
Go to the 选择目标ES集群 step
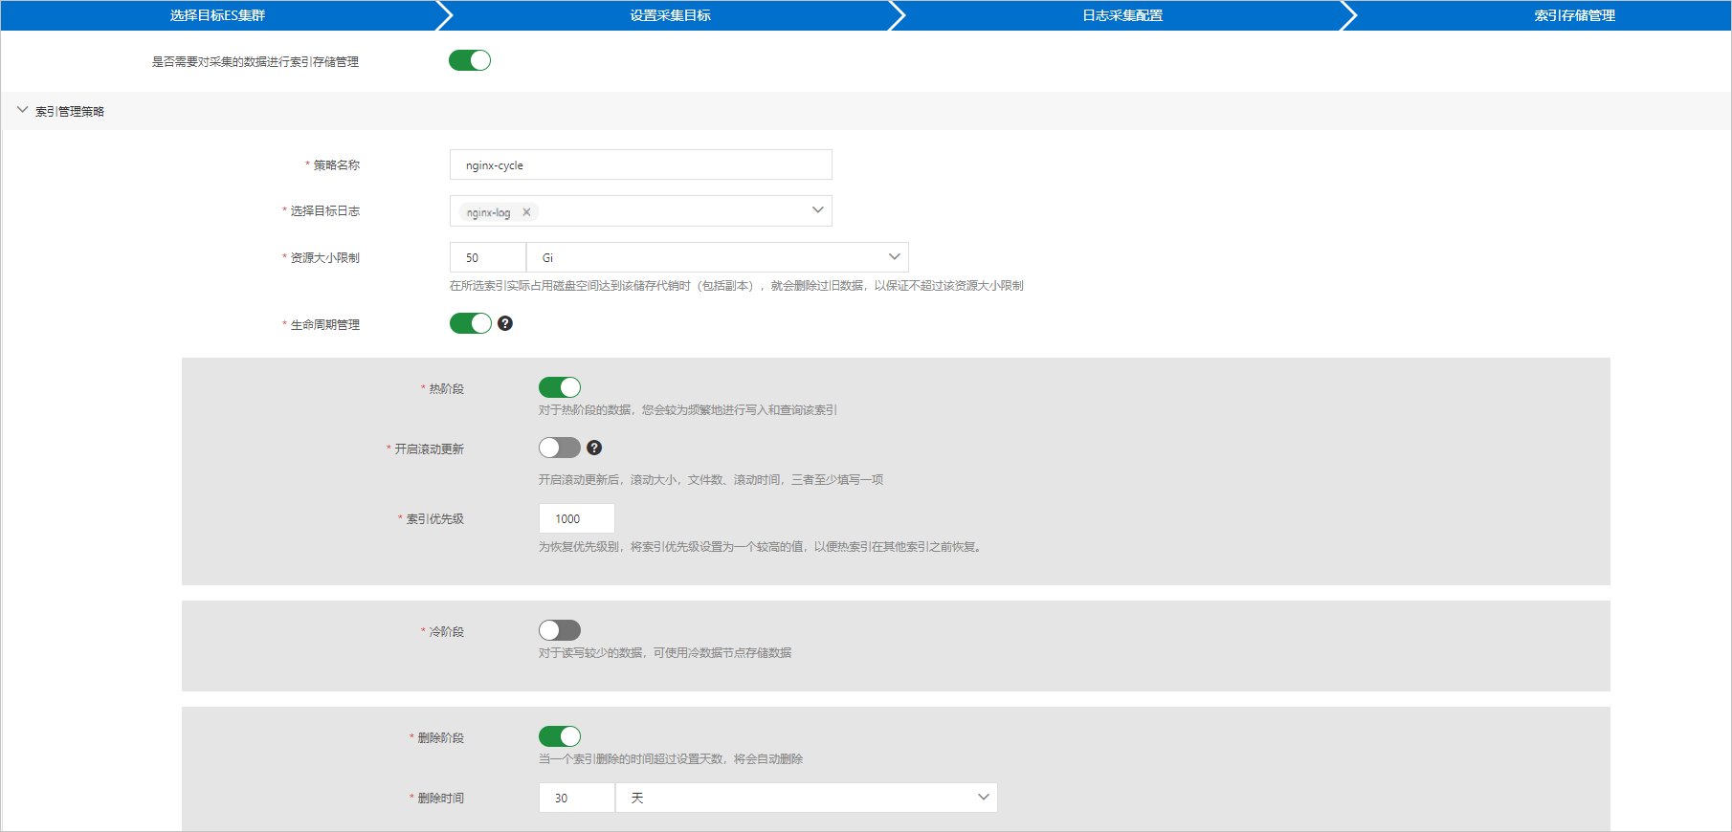click(218, 15)
